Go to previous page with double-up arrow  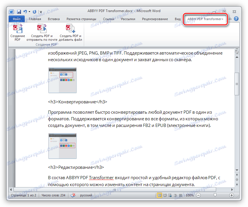tap(237, 175)
